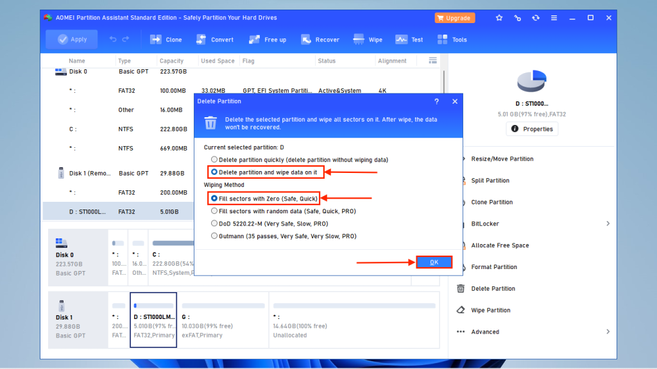657x369 pixels.
Task: Run the disk Test tool
Action: pos(409,39)
